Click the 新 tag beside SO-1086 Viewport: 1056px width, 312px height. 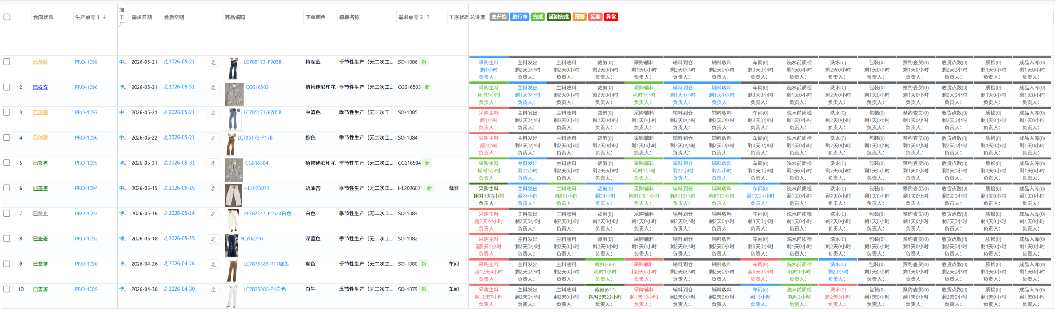424,62
